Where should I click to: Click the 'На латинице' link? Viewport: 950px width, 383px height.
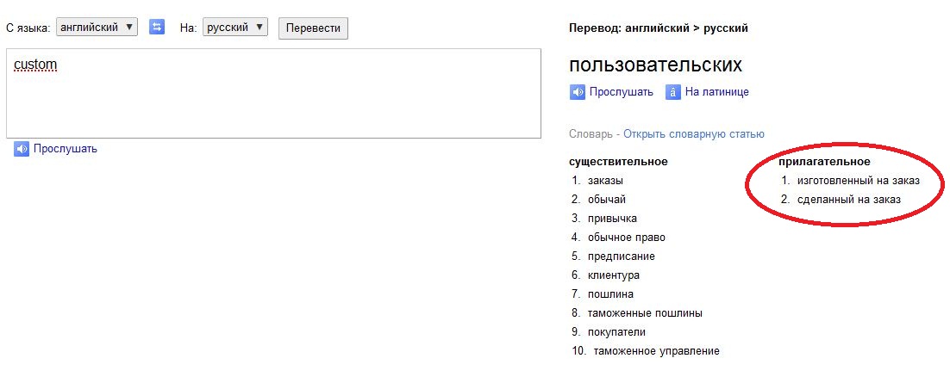(717, 92)
